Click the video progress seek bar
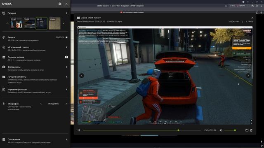 142,130
